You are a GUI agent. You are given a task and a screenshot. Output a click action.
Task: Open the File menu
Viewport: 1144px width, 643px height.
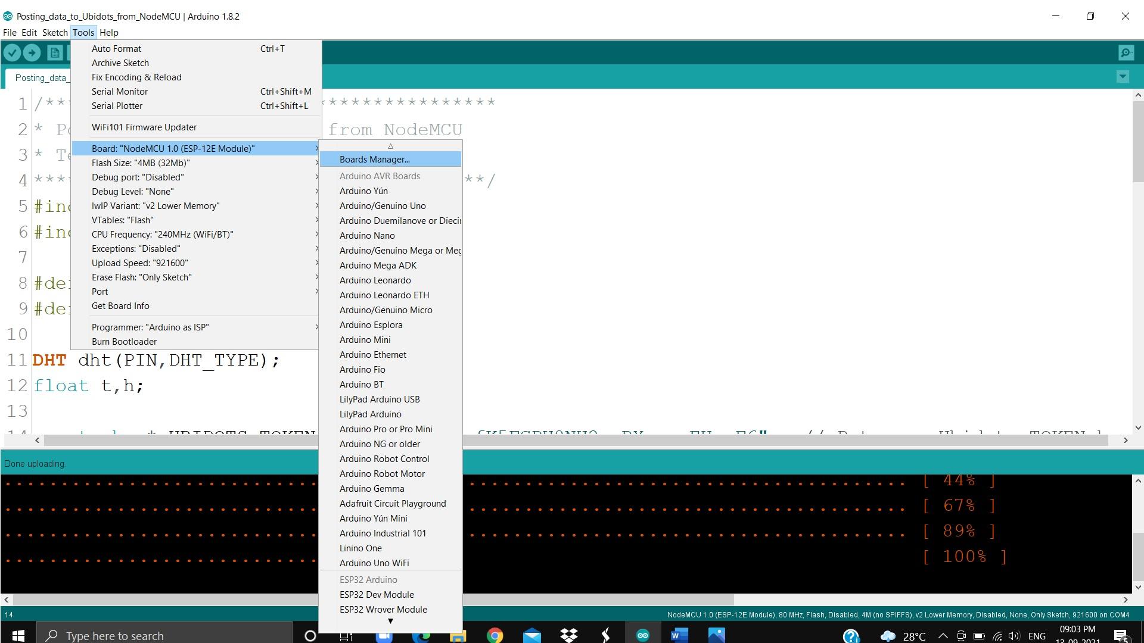pos(10,33)
